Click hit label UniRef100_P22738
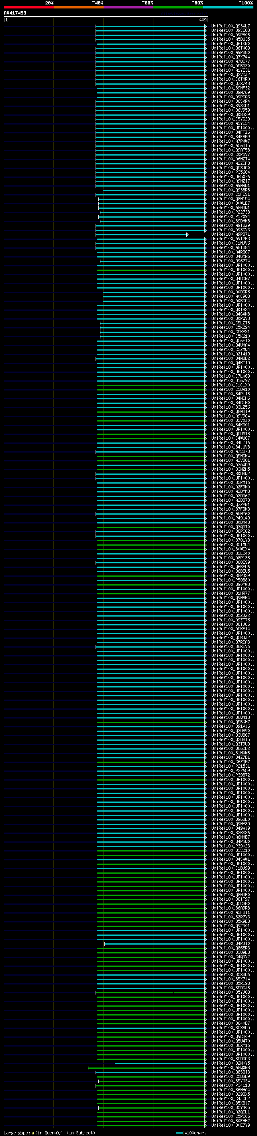 click(230, 212)
